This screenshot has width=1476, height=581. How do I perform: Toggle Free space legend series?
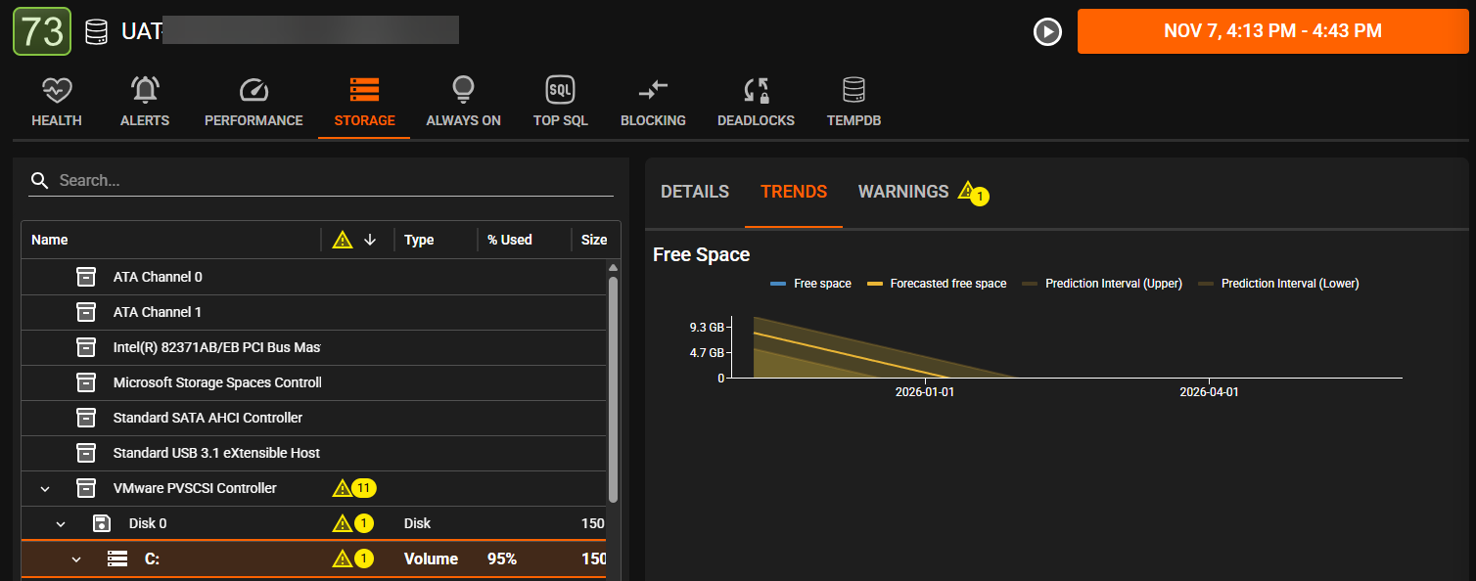[810, 284]
